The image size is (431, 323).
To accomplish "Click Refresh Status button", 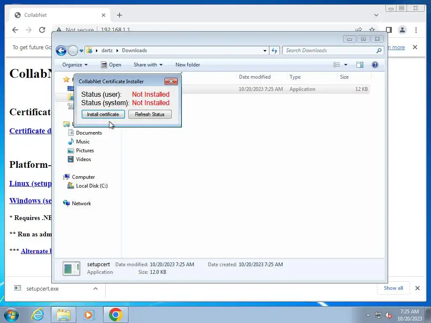I will pos(150,114).
